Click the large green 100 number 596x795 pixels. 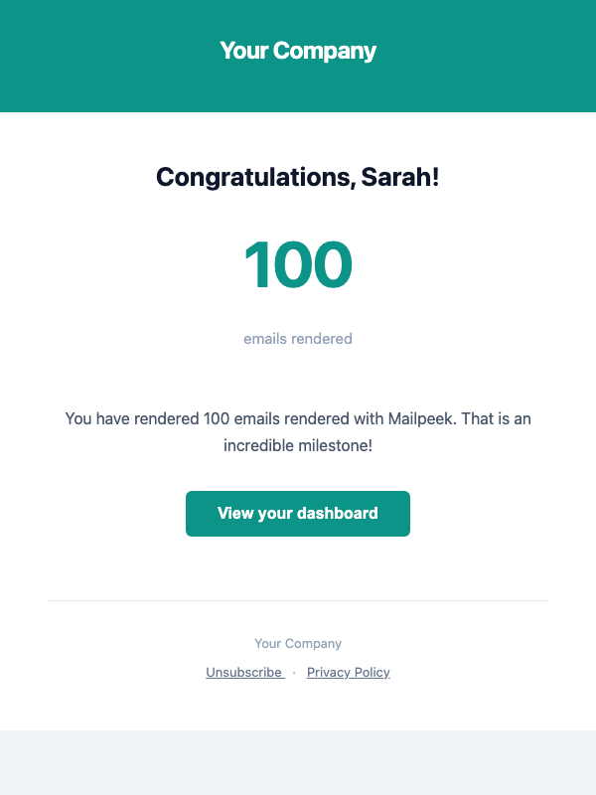click(298, 266)
